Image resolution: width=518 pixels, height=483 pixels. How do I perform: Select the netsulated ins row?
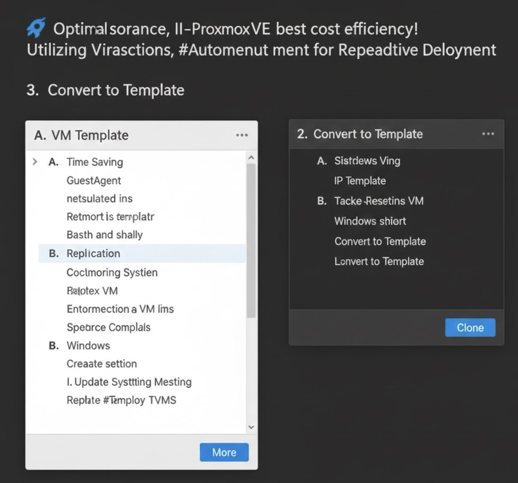pos(99,198)
